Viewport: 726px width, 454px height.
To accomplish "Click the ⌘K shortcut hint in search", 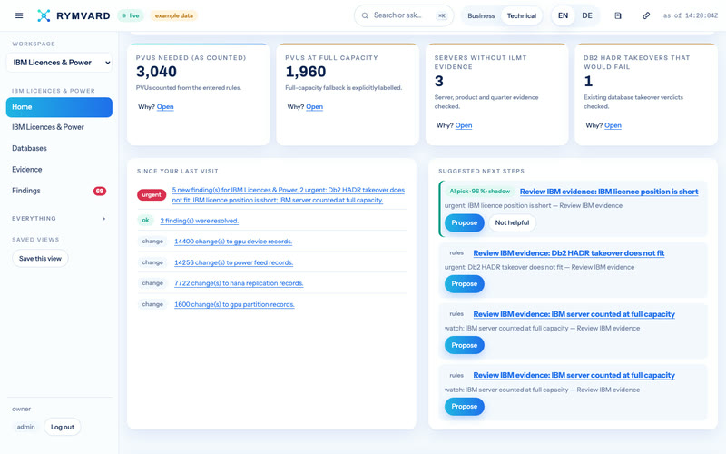I will [442, 15].
